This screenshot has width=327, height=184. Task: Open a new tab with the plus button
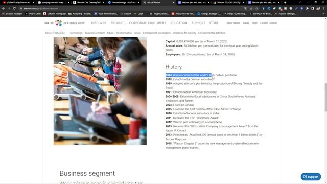point(285,2)
